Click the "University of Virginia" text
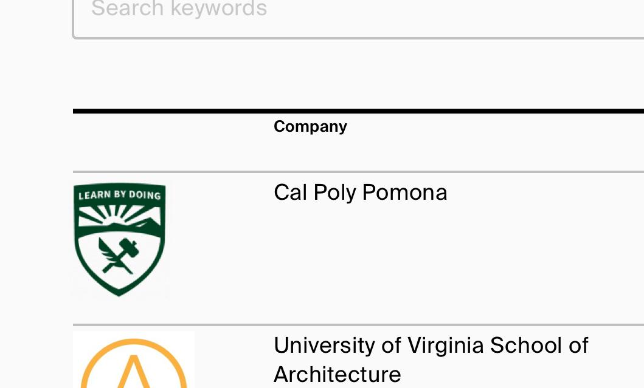Screen dimensions: 644x388 [379, 345]
